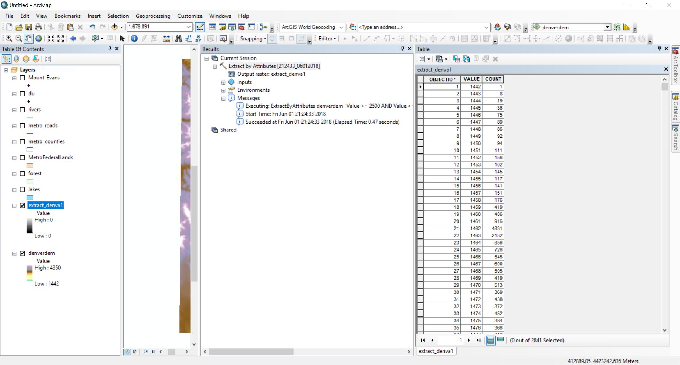Open the Python window icon
680x365 pixels.
251,27
